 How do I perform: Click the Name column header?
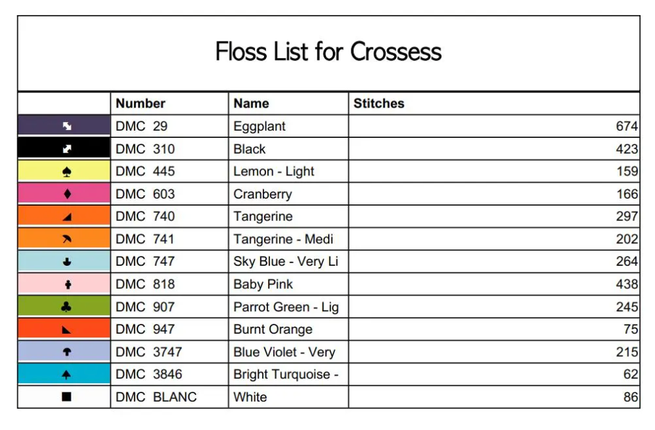click(251, 104)
